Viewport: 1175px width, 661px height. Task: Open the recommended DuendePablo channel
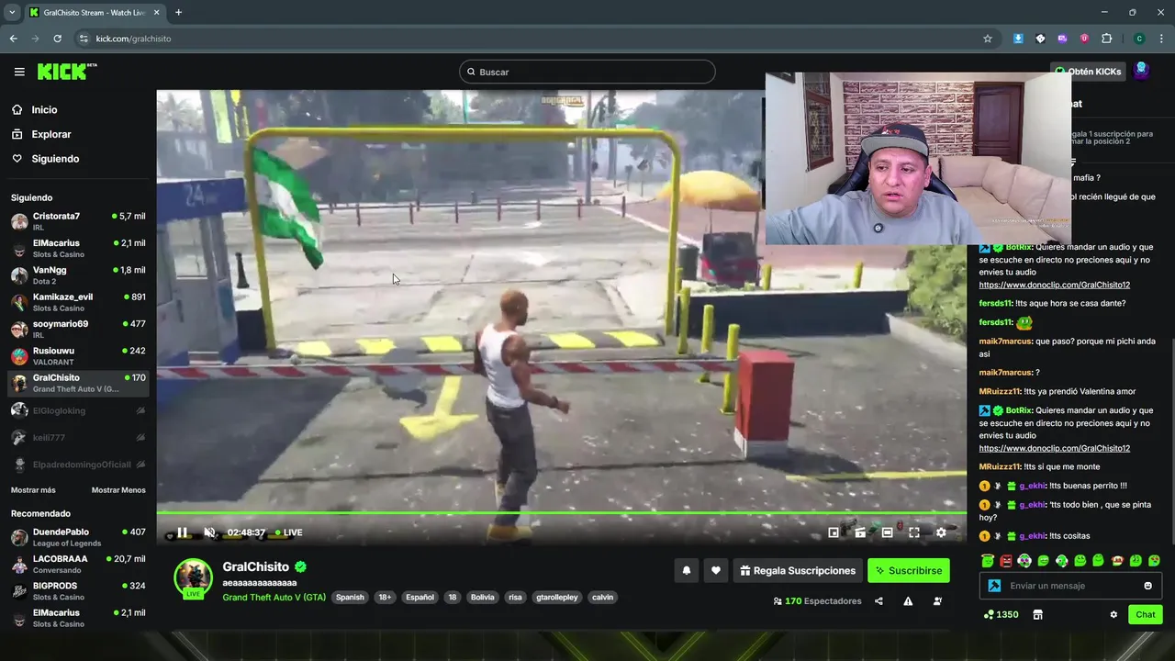78,537
